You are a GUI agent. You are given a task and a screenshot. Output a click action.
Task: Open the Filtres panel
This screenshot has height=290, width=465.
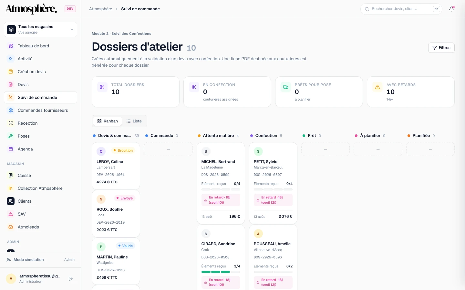(441, 48)
